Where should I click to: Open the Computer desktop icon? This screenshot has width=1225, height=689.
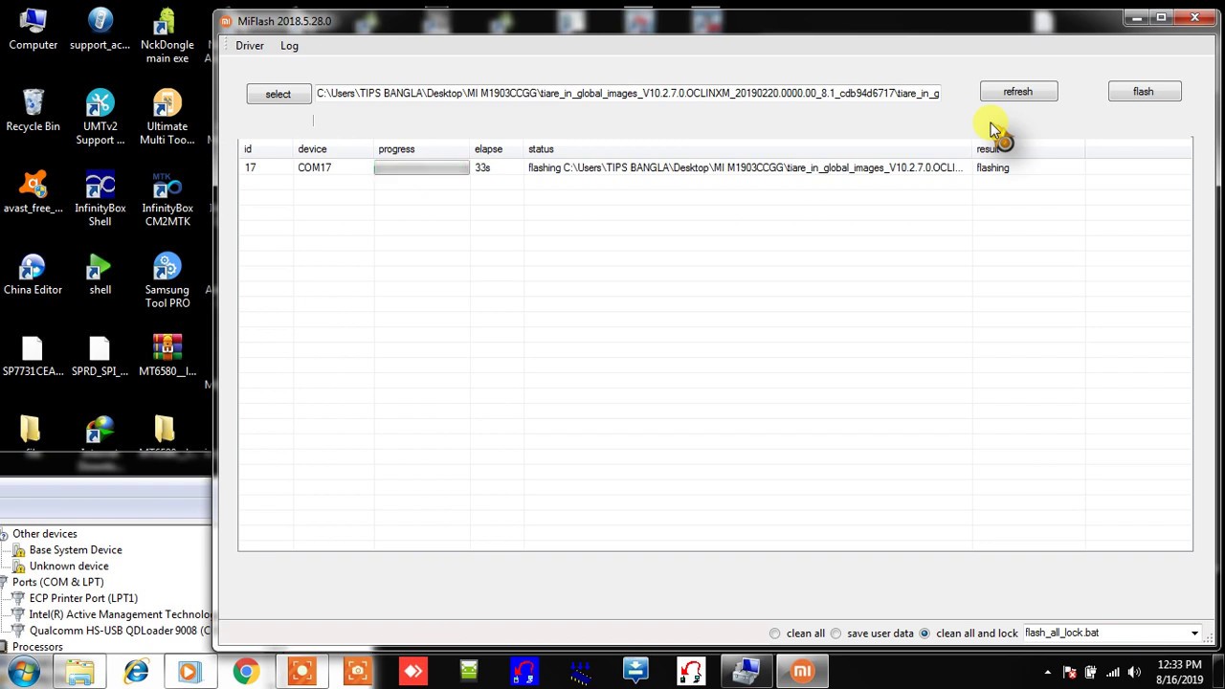pyautogui.click(x=33, y=30)
